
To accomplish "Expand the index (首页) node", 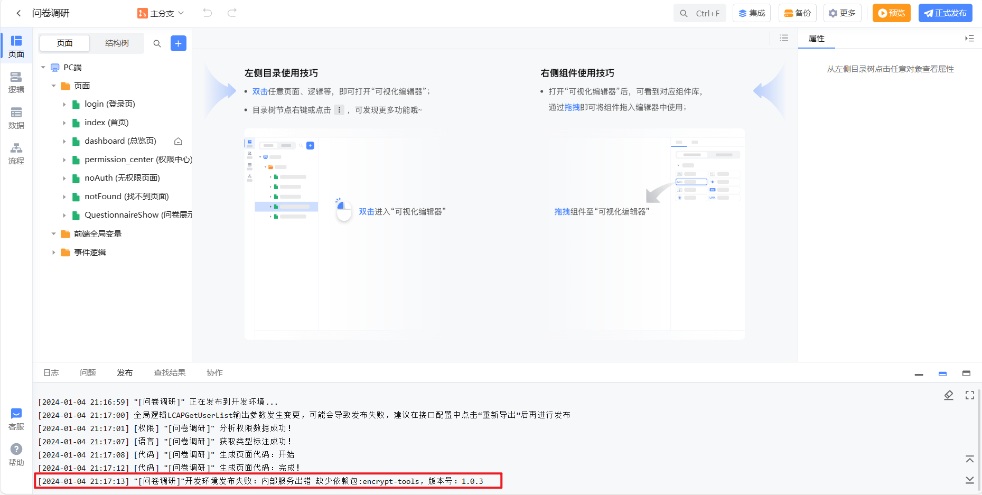I will pos(64,123).
